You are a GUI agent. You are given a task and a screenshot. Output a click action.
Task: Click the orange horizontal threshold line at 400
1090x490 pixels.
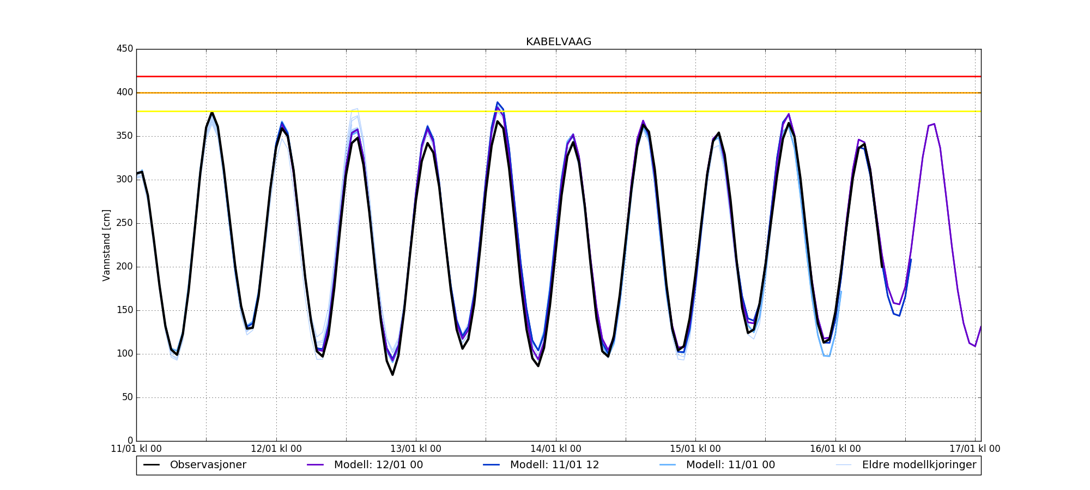(559, 93)
